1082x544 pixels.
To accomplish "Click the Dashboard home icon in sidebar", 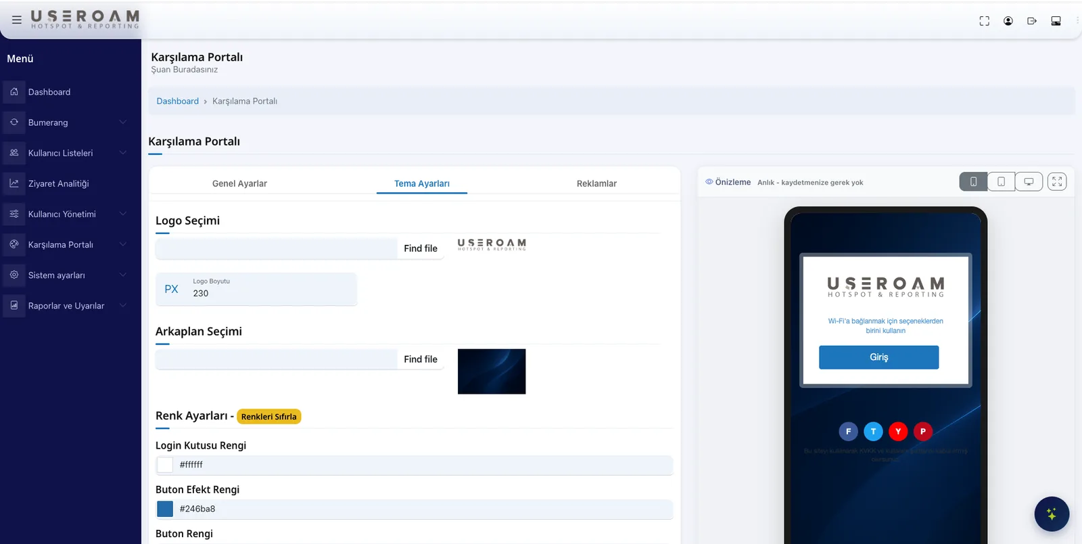I will (14, 91).
